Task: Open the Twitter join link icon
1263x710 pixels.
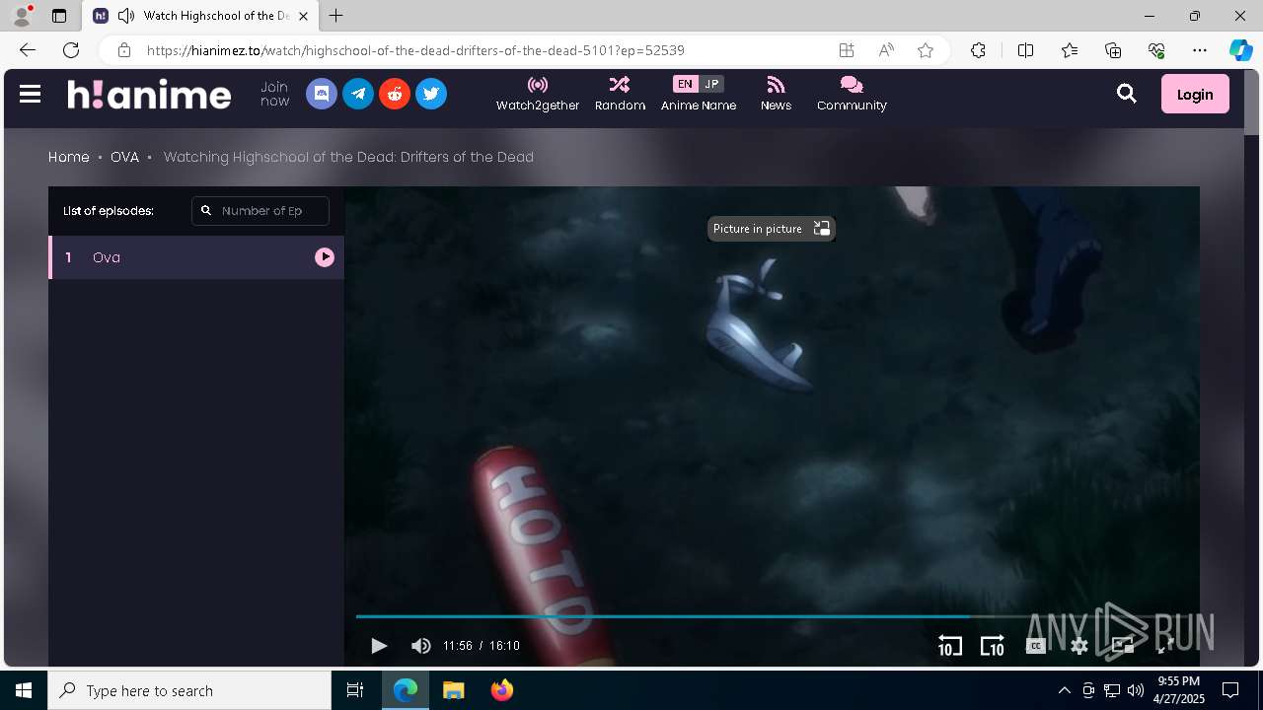Action: click(x=431, y=94)
